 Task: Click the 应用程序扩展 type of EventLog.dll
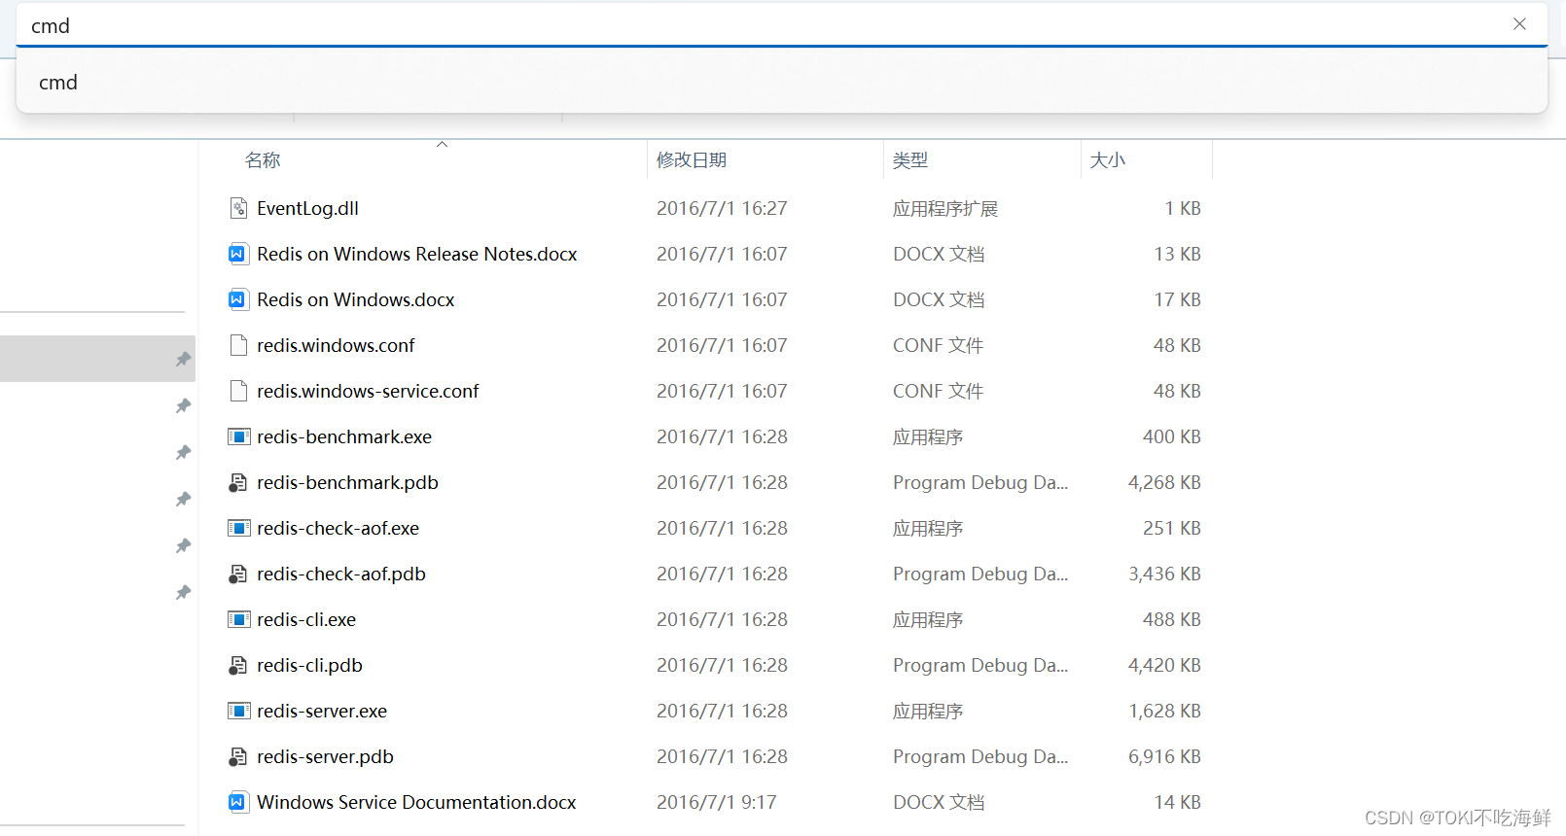tap(945, 208)
